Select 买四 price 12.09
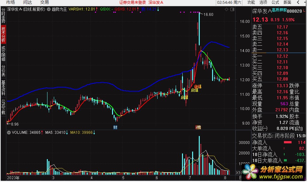308x182 pixels. (x=282, y=73)
